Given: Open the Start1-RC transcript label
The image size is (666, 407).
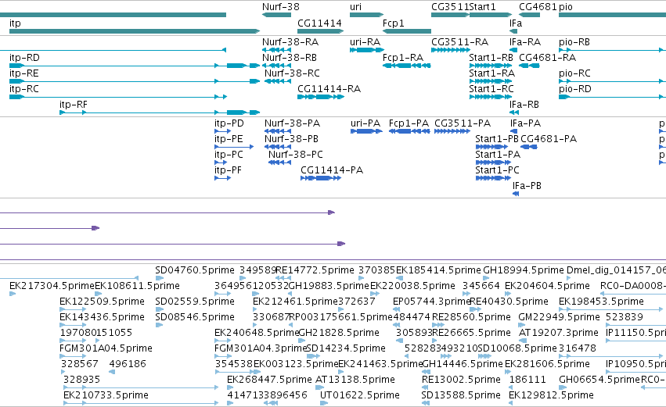Looking at the screenshot, I should tap(491, 89).
